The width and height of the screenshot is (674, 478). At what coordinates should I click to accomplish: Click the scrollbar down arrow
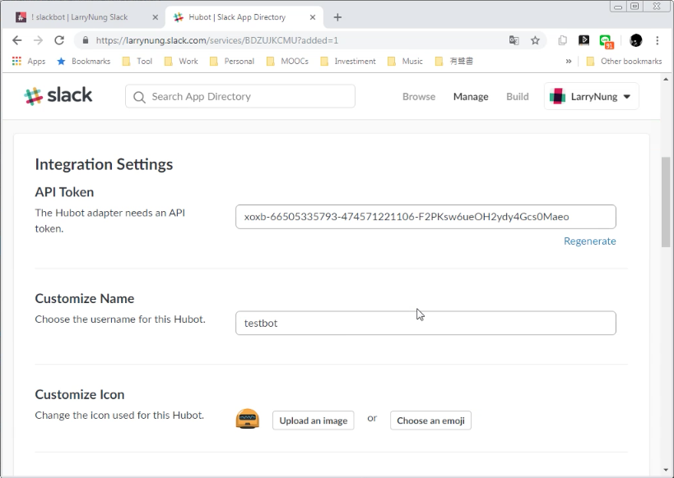pyautogui.click(x=666, y=470)
